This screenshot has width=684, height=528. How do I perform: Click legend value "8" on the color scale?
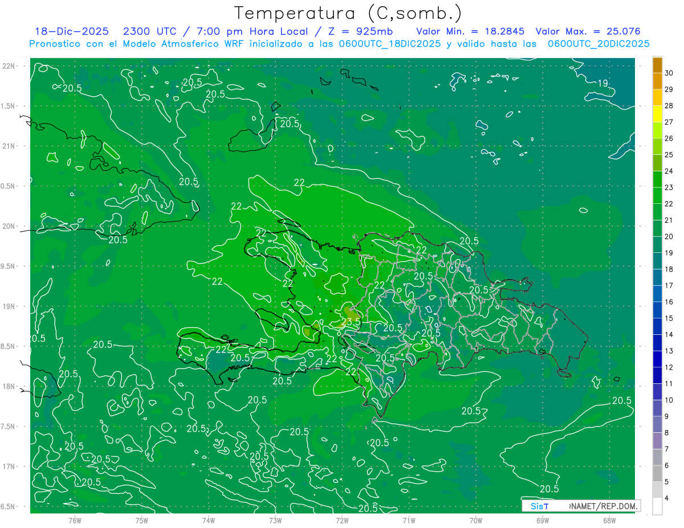coord(667,433)
